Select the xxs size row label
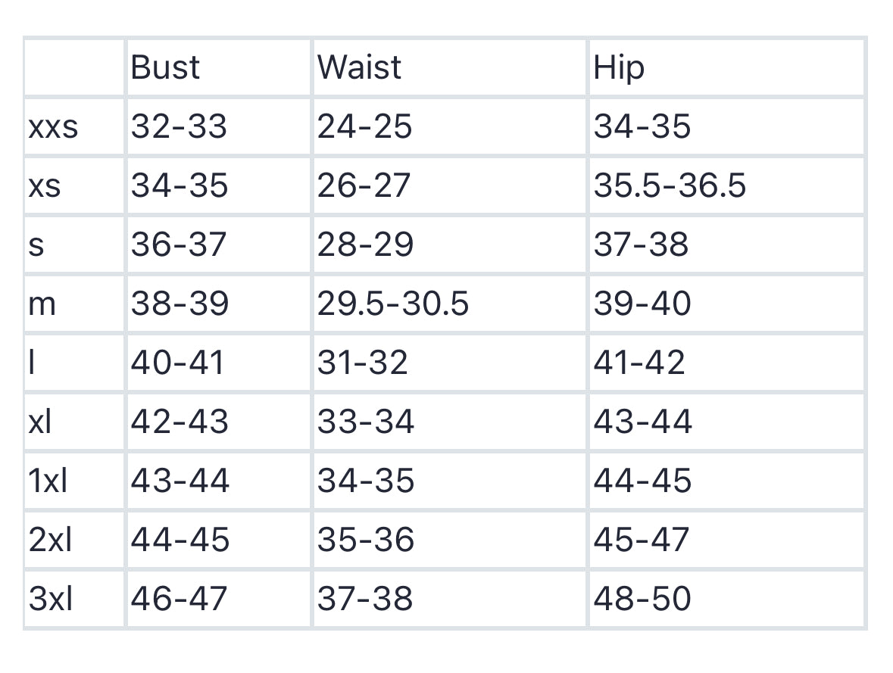Viewport: 893px width, 673px height. click(x=53, y=126)
